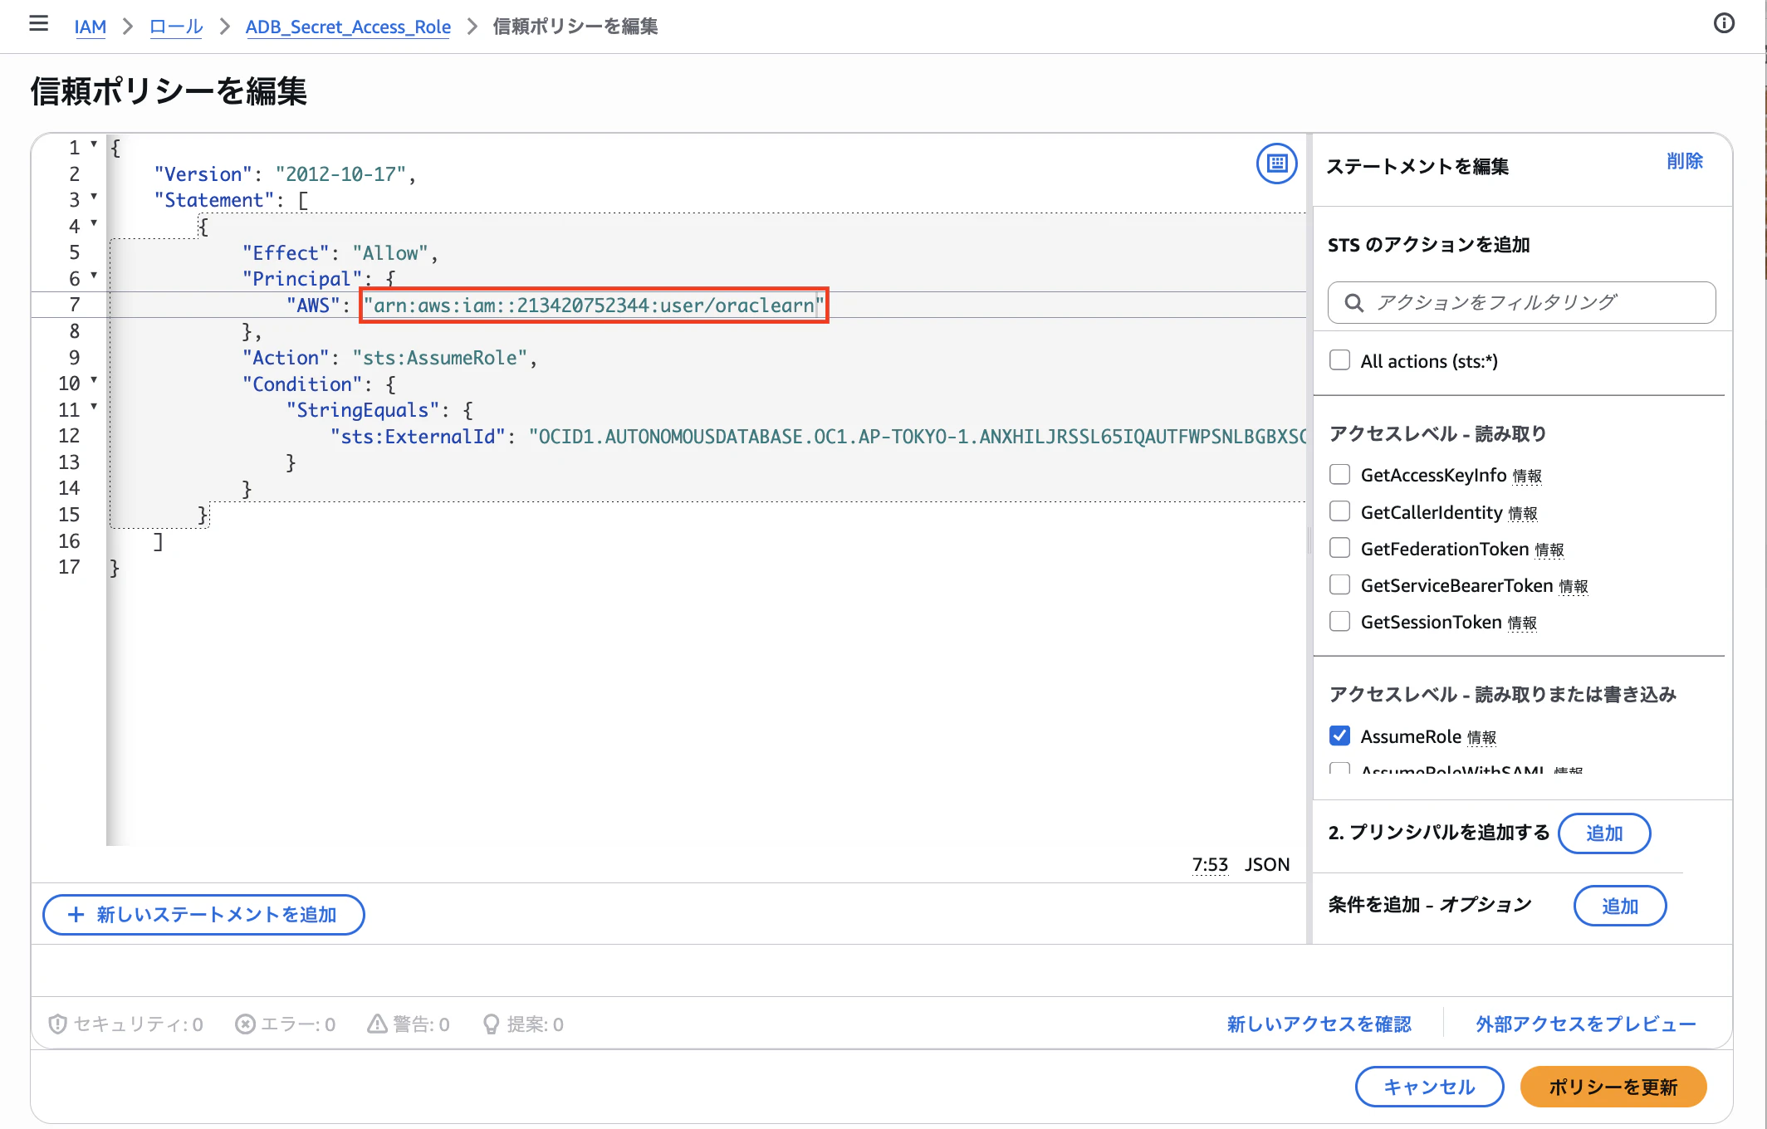Check the GetCallerIdentity checkbox

pos(1339,511)
